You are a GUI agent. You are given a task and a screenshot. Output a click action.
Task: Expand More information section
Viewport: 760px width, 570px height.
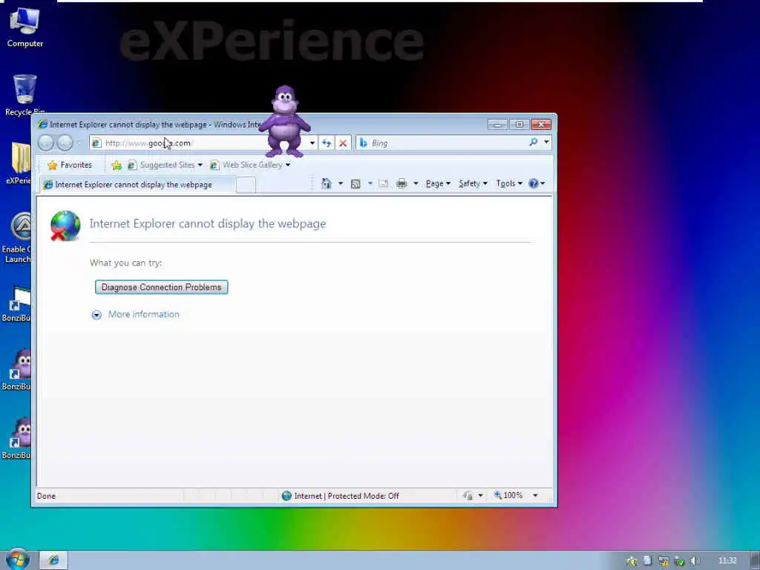pos(96,315)
